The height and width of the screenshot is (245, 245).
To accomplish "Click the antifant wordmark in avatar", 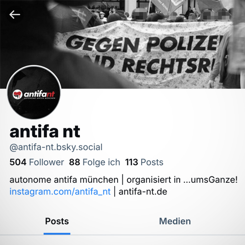I will 39,94.
